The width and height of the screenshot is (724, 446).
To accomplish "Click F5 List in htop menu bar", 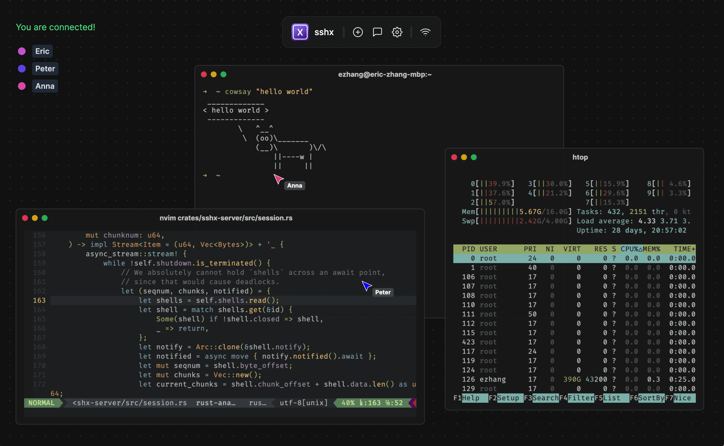I will click(x=610, y=398).
